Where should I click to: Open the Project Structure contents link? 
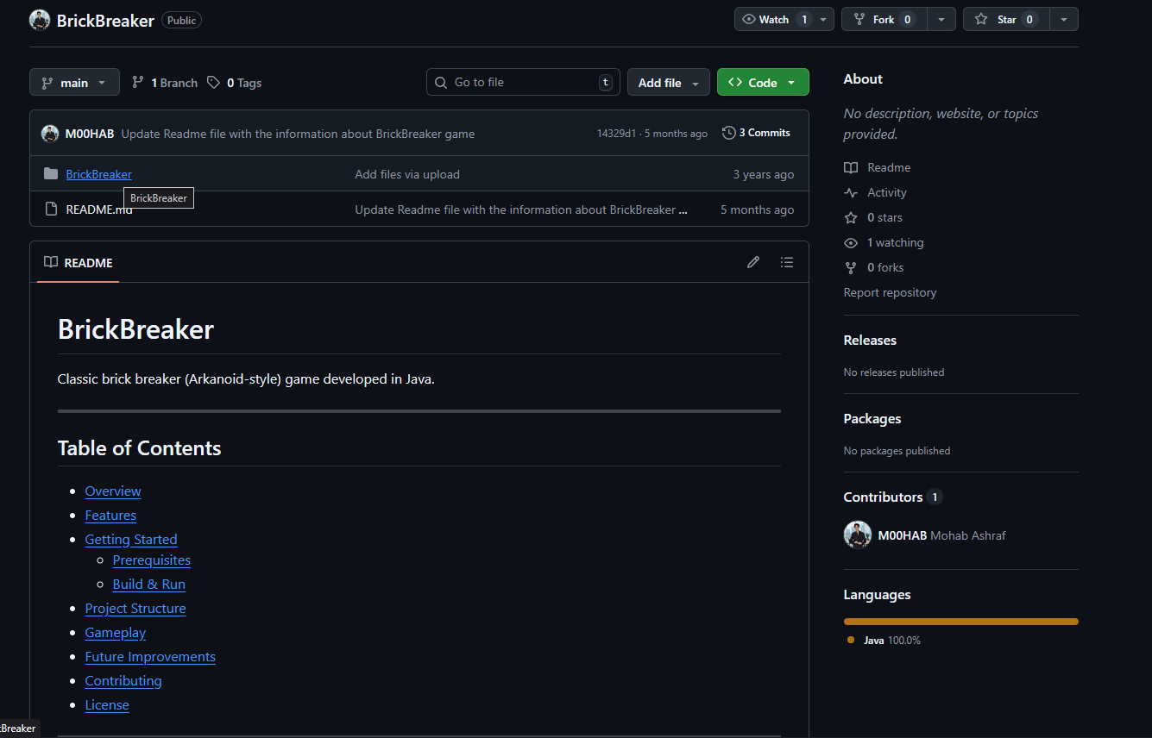coord(135,609)
